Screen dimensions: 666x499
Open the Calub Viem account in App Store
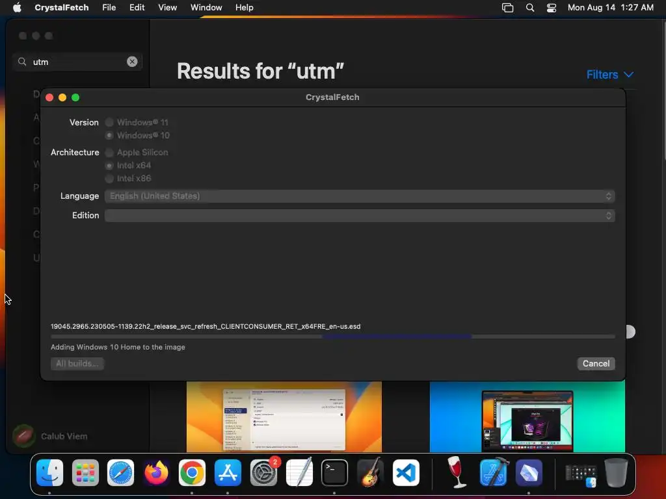(50, 436)
